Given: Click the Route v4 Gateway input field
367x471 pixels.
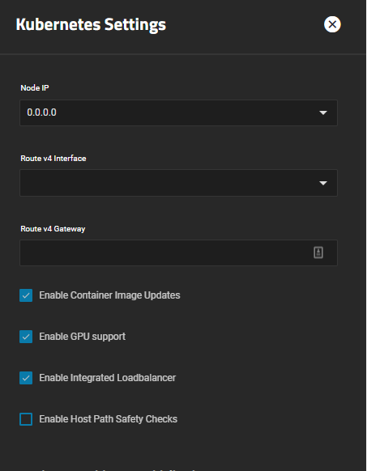Looking at the screenshot, I should 179,252.
